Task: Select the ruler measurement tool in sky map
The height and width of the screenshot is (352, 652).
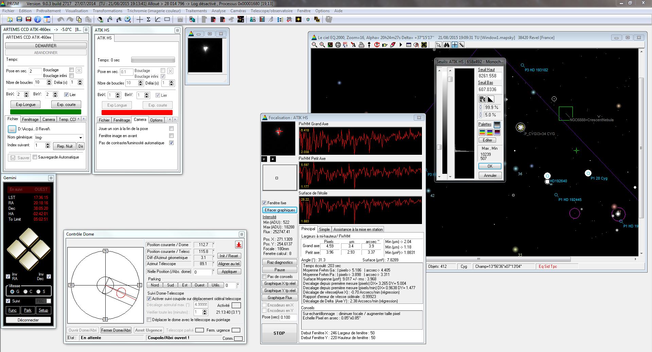Action: 462,45
